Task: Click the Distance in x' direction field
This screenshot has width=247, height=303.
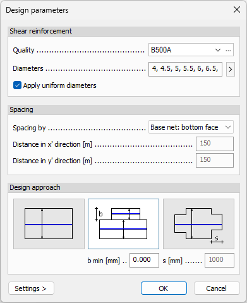Action: [x=215, y=144]
